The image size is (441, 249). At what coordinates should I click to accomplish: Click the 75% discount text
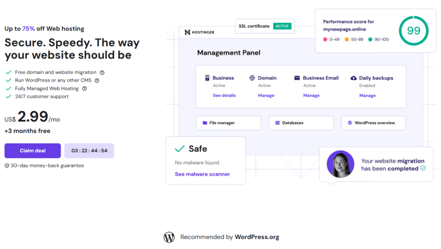(29, 28)
